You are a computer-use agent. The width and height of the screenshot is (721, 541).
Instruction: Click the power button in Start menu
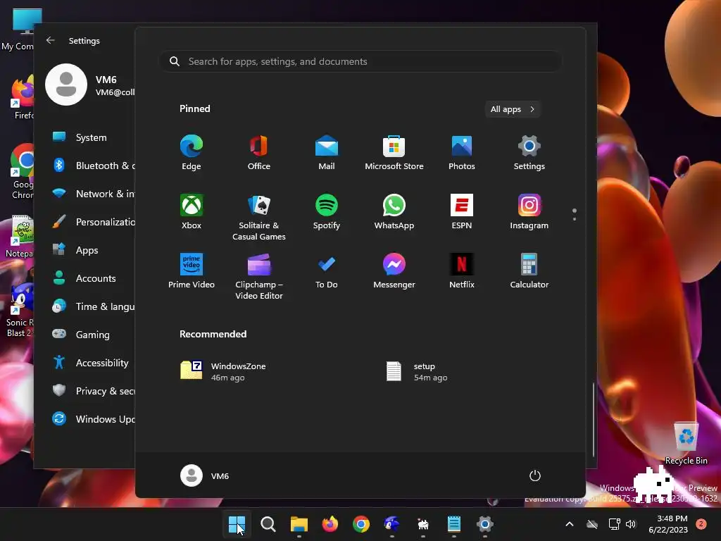coord(535,475)
